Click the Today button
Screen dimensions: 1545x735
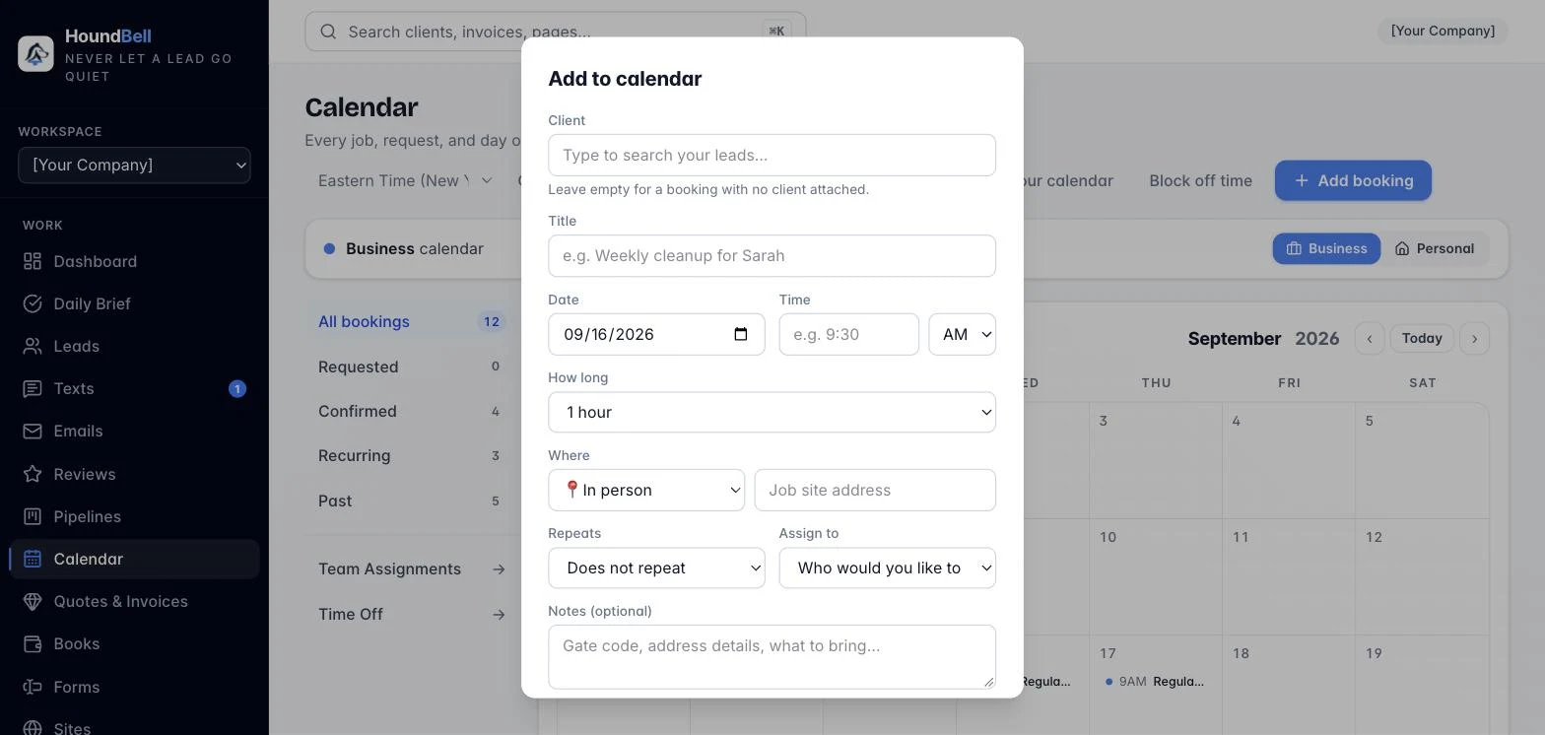coord(1422,338)
